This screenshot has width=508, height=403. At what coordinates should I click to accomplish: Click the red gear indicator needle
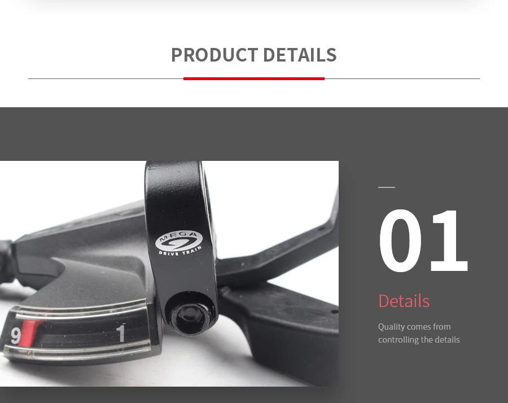coord(29,333)
